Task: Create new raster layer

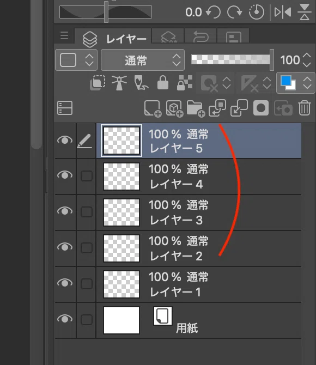Action: click(153, 108)
